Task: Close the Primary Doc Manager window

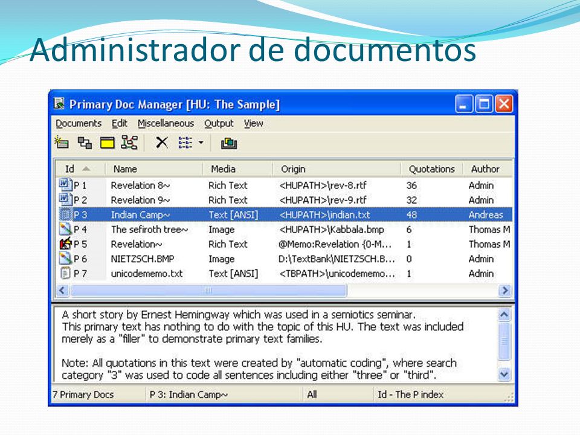Action: [x=504, y=104]
